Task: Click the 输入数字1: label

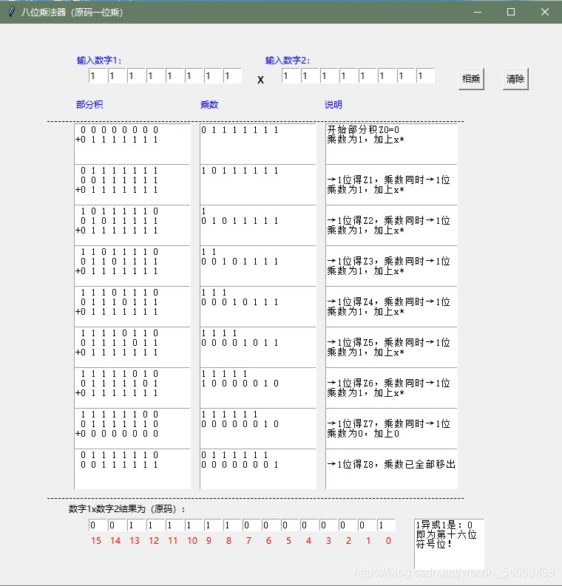Action: click(98, 60)
